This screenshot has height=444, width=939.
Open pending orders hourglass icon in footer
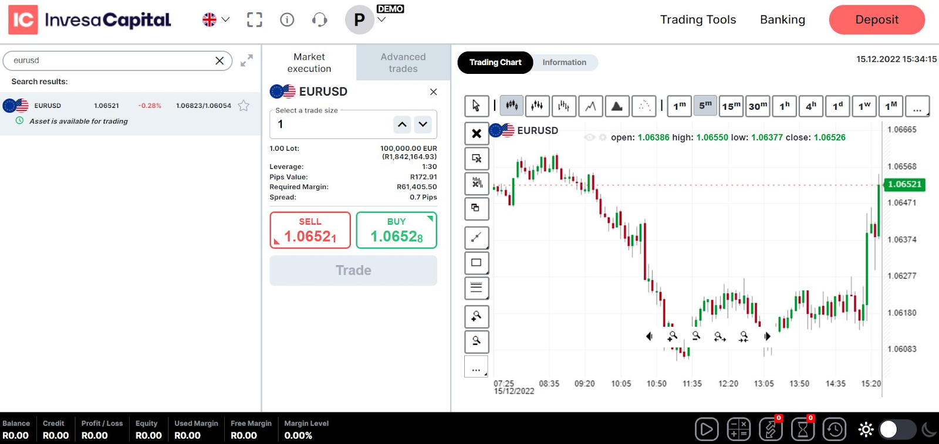click(803, 429)
